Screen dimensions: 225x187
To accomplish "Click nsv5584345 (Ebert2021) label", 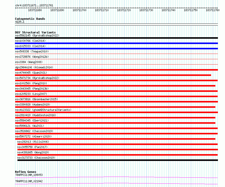I will point(32,120).
